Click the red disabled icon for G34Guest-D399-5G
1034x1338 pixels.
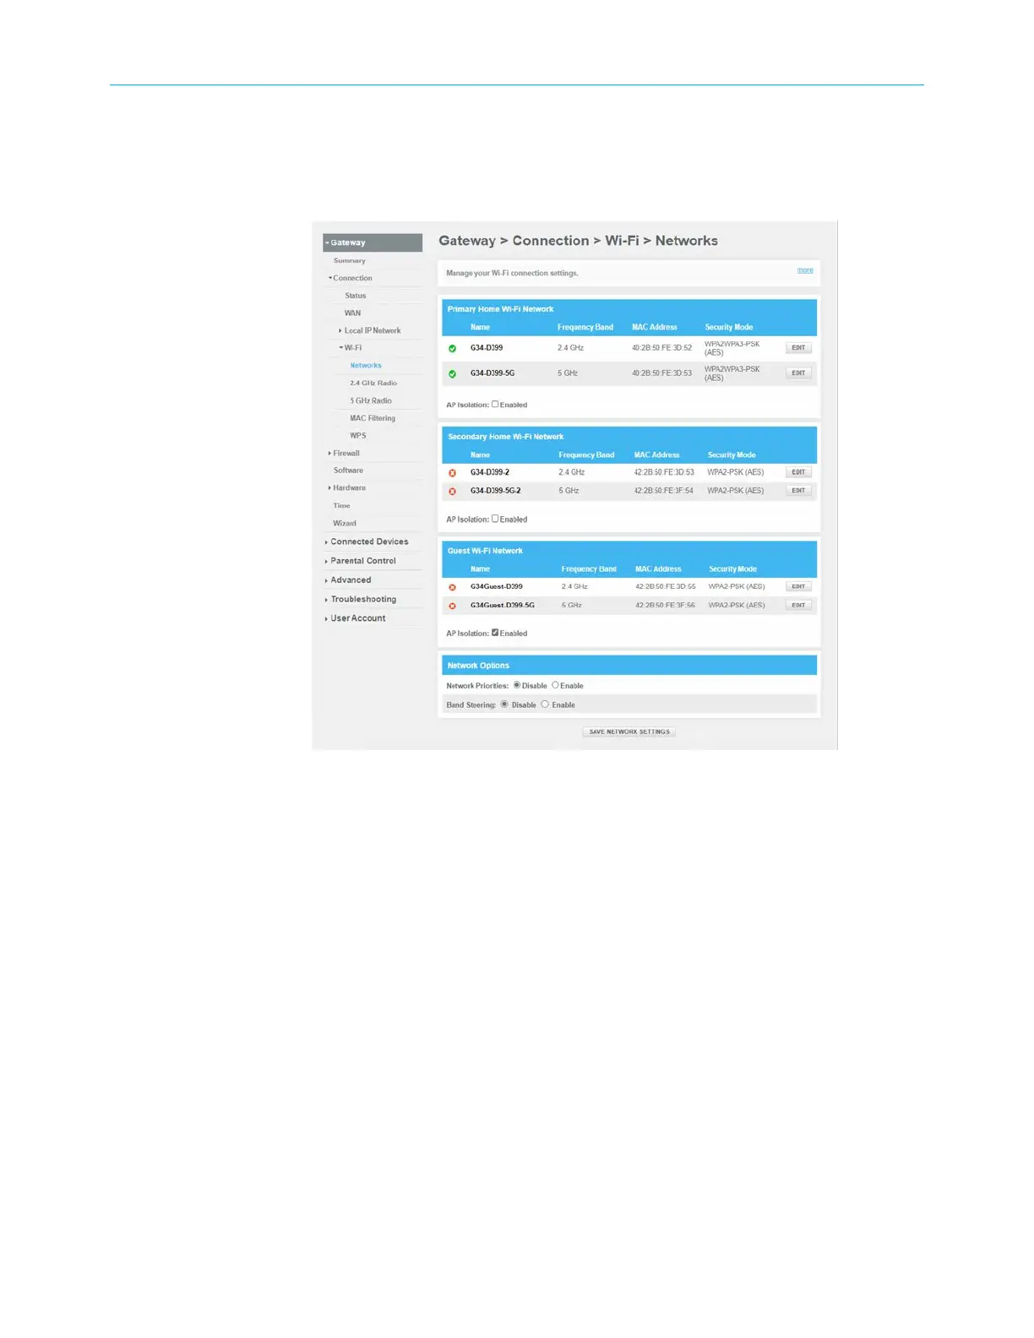[452, 606]
